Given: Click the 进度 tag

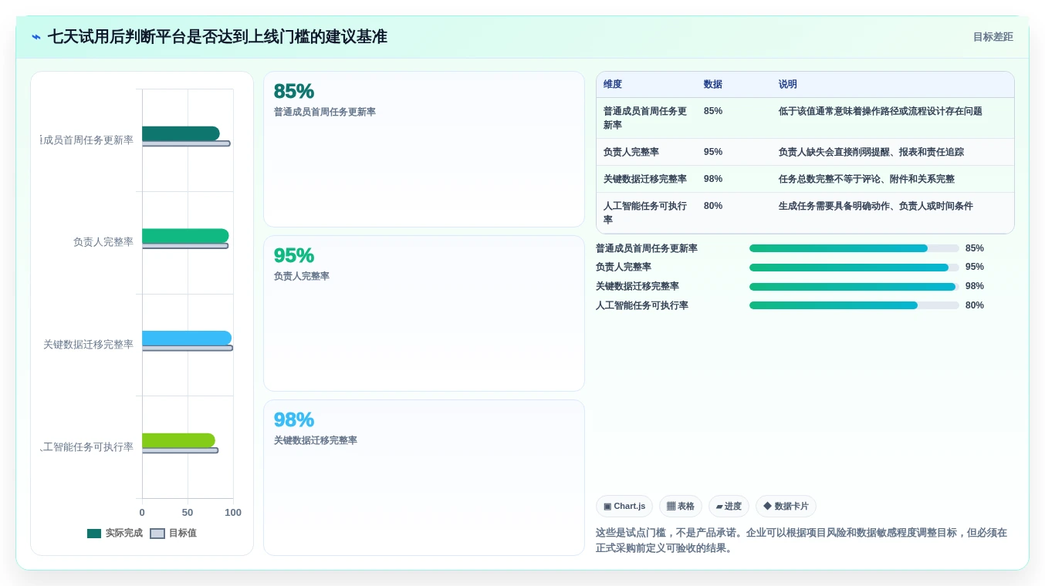Looking at the screenshot, I should click(x=729, y=507).
